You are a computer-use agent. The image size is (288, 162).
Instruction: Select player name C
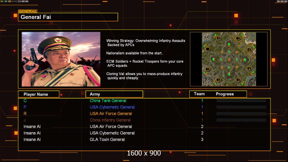click(25, 100)
